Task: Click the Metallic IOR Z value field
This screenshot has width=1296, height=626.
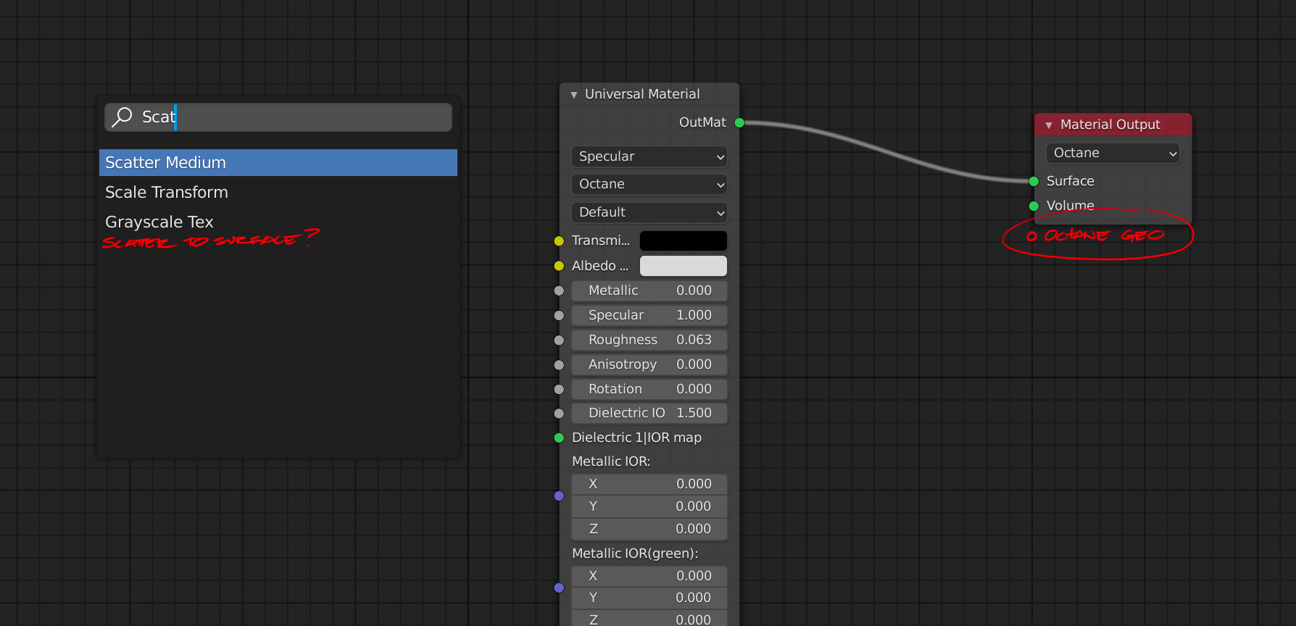Action: pyautogui.click(x=649, y=529)
